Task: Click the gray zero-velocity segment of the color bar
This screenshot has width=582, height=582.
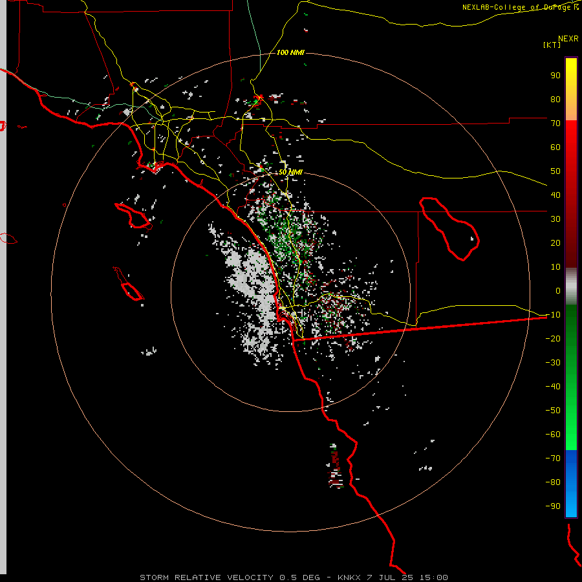Action: coord(571,286)
